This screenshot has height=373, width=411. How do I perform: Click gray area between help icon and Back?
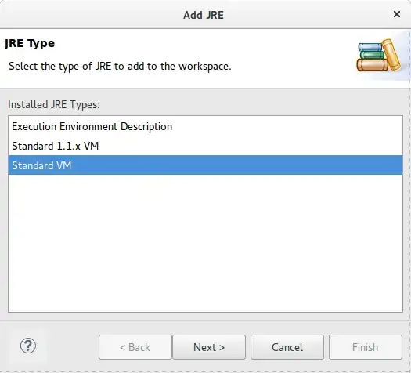[x=68, y=347]
